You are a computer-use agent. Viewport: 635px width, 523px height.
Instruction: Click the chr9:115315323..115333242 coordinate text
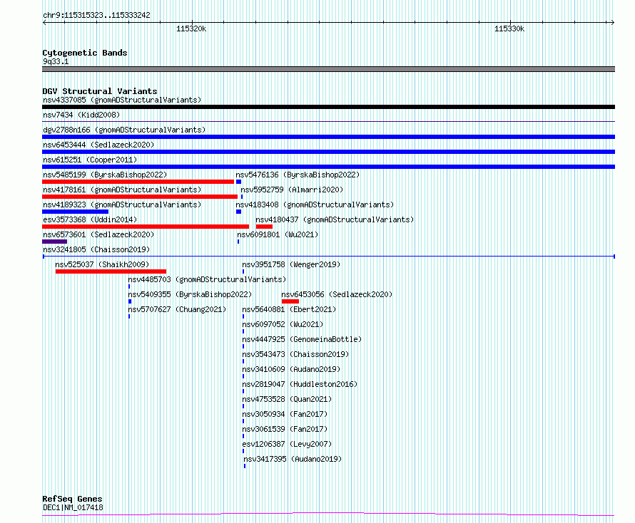[x=96, y=15]
